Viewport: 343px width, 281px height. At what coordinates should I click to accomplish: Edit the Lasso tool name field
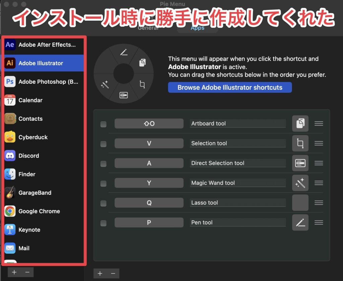point(238,203)
